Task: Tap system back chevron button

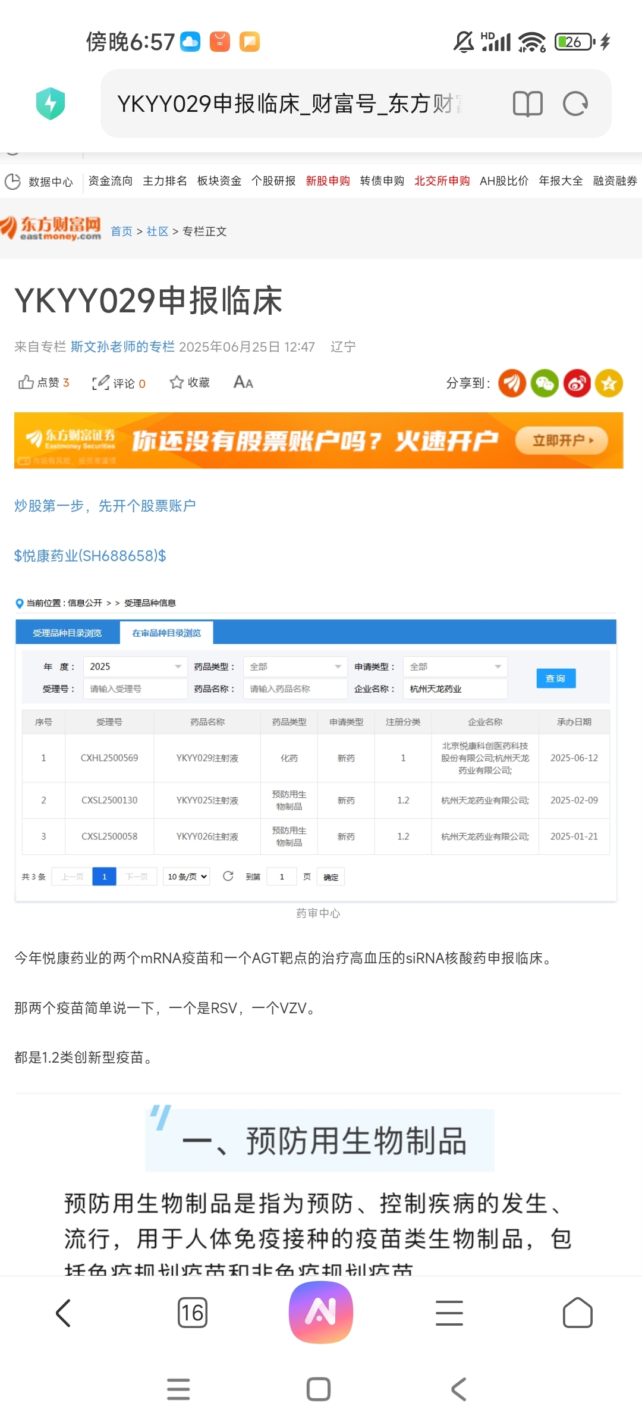Action: pos(459,1389)
